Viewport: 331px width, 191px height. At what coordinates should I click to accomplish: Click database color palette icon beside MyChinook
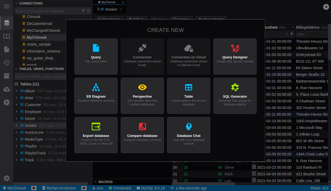click(x=34, y=188)
